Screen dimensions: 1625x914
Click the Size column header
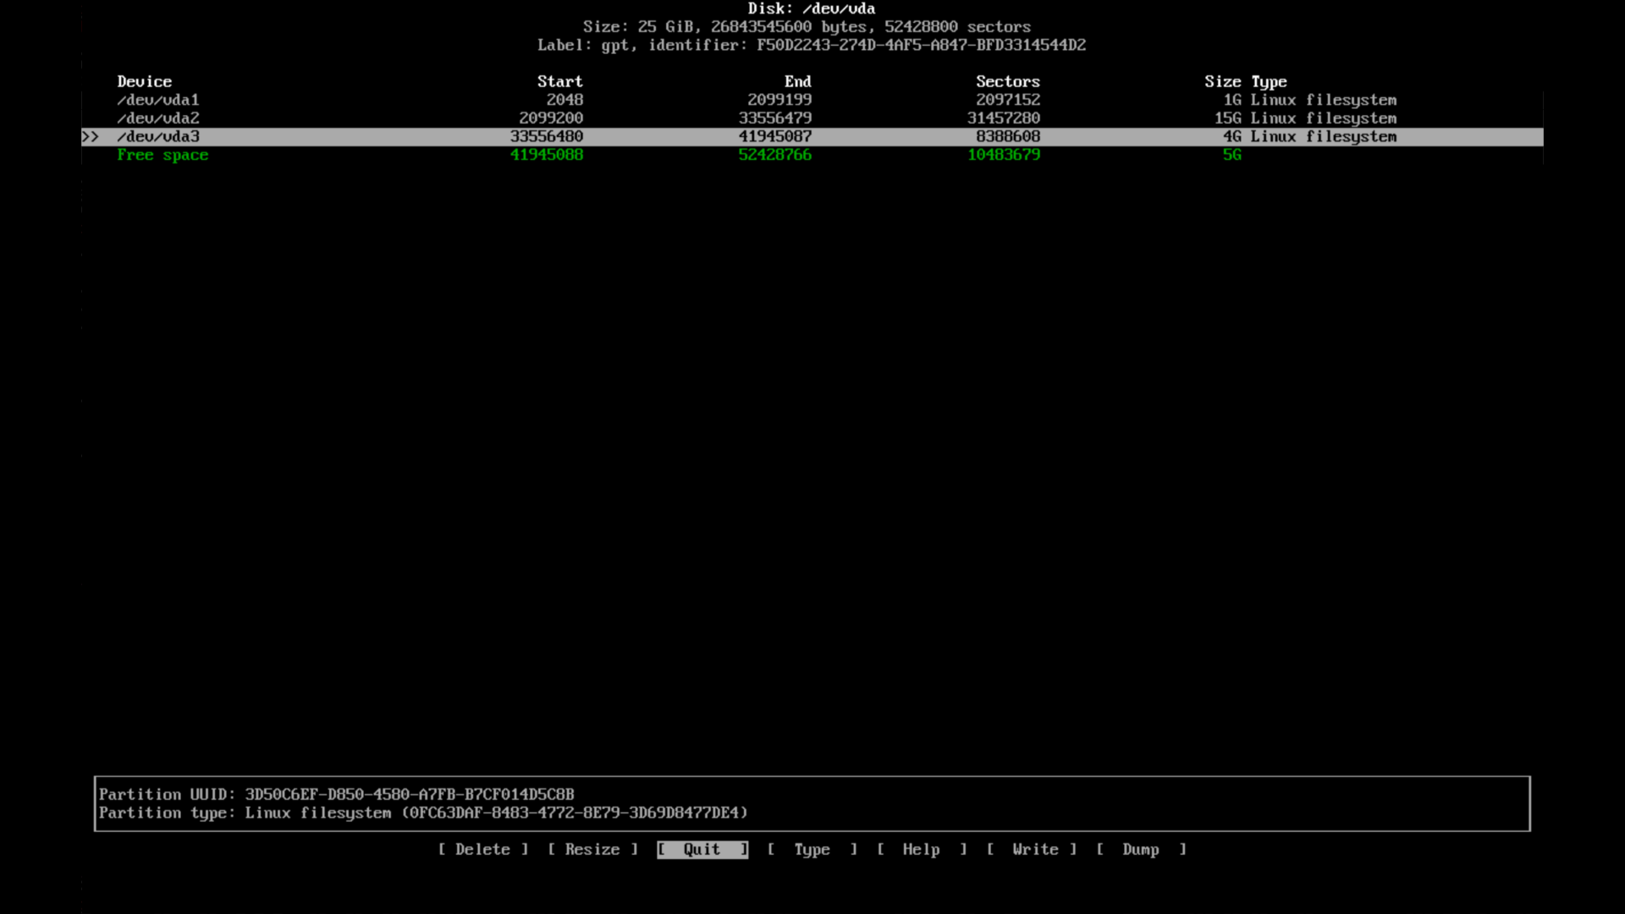(1223, 81)
